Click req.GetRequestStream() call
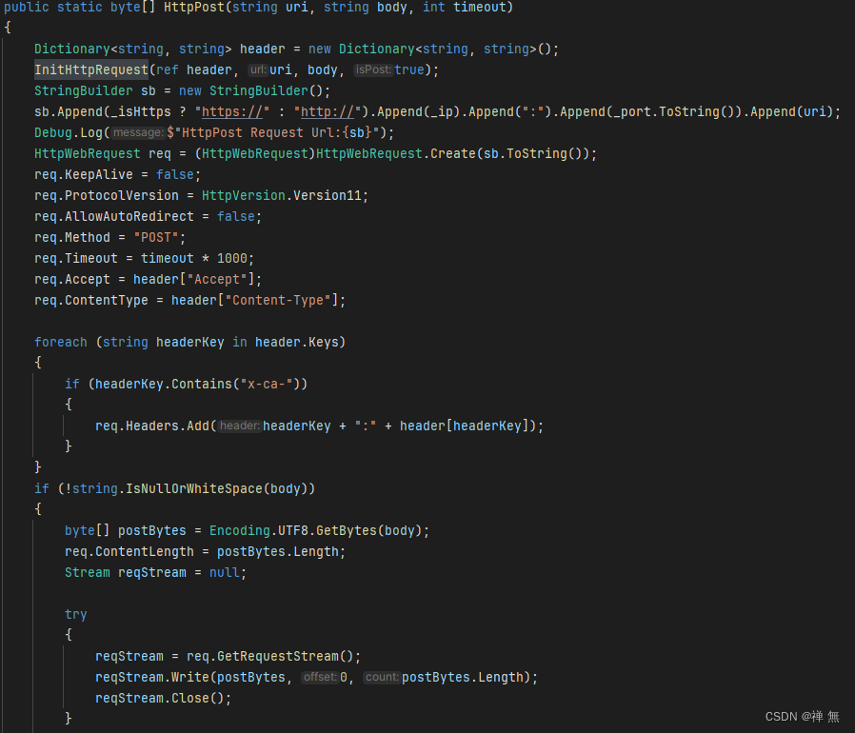Screen dimensions: 855x733 point(269,657)
